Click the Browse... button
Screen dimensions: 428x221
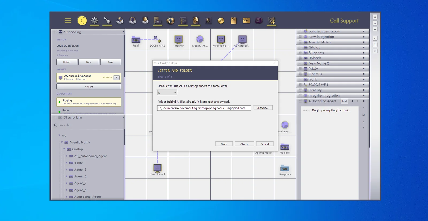click(262, 108)
